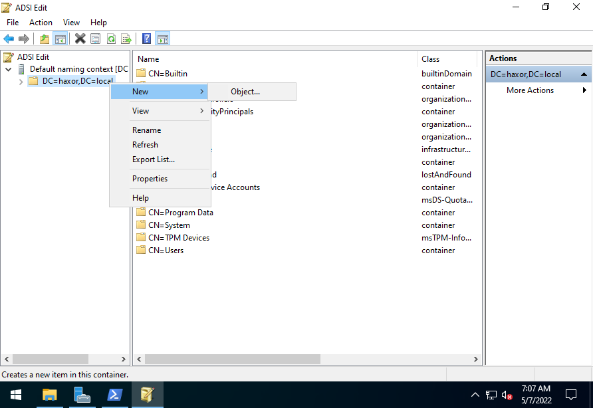Collapse the Default naming context node

(x=9, y=70)
